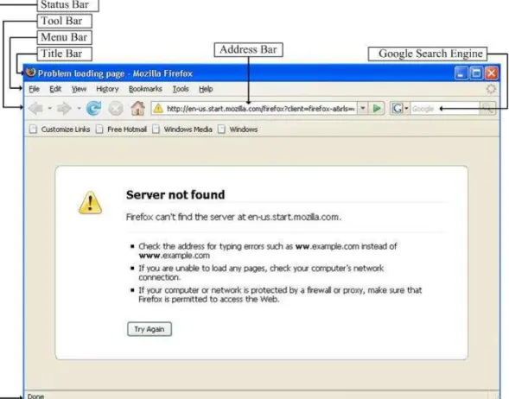
Task: Go to the home page via house icon
Action: [x=137, y=108]
